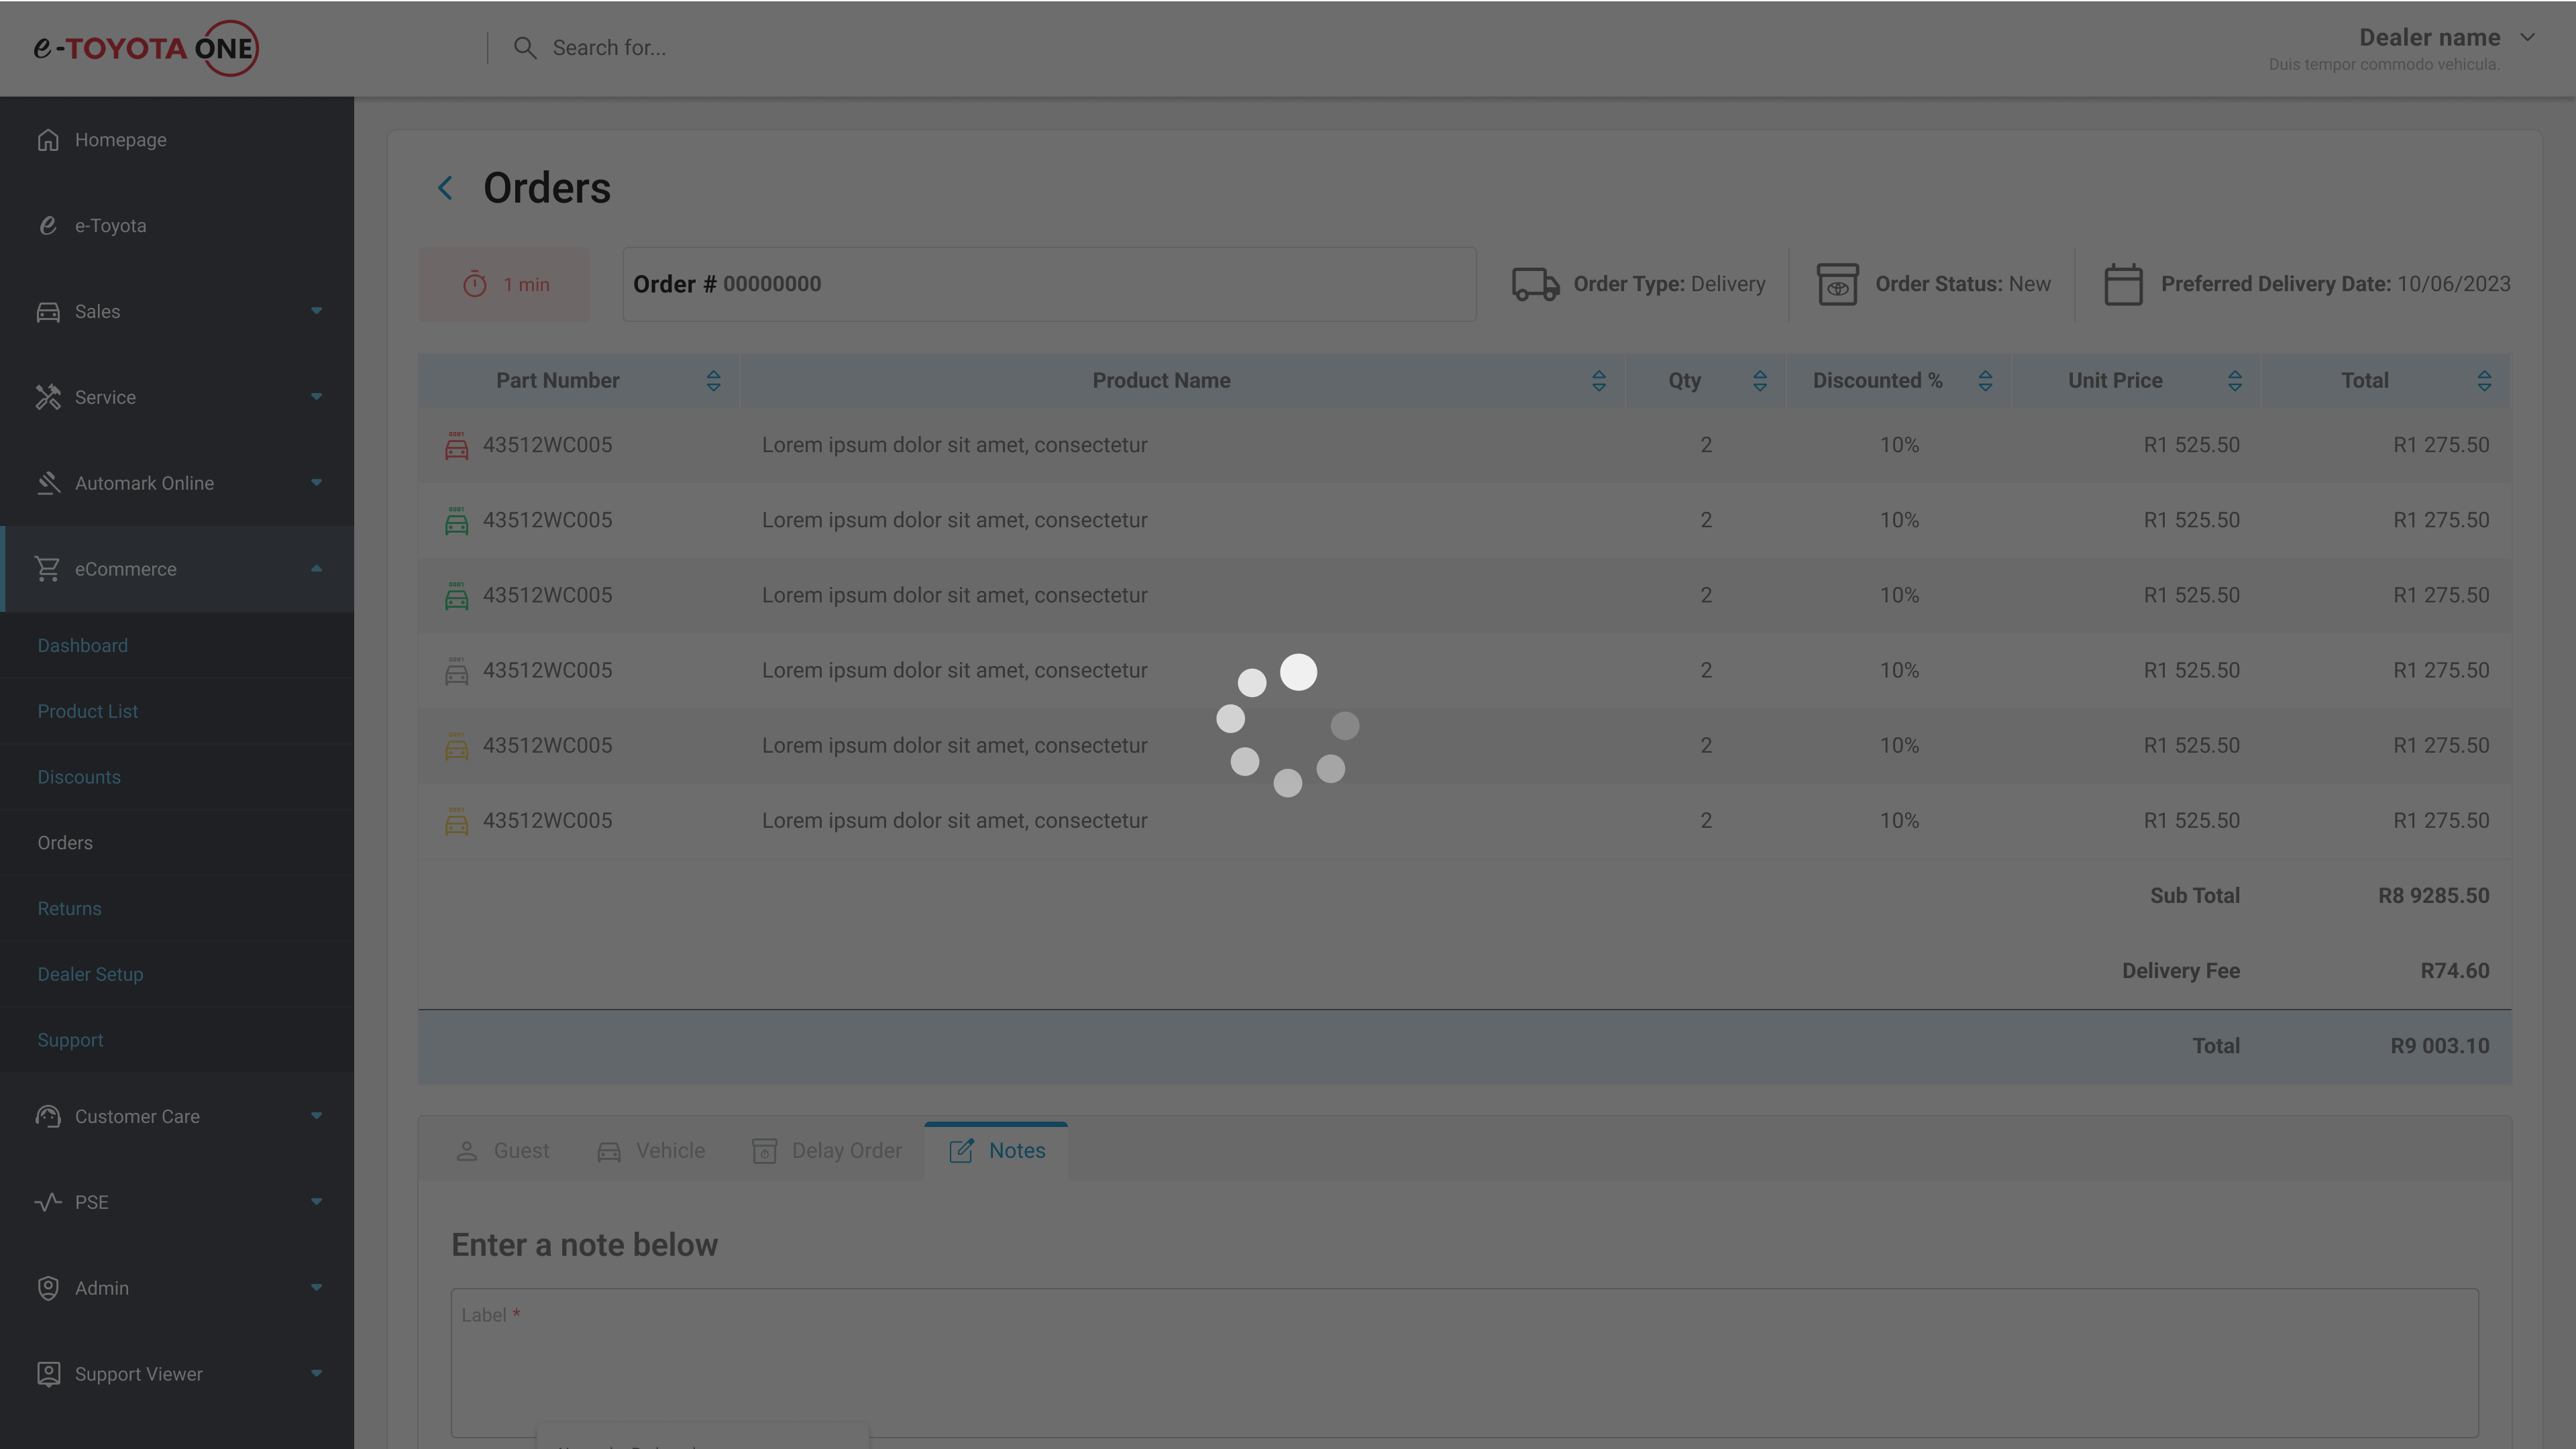The image size is (2576, 1449).
Task: Click the e-Toyota One logo
Action: point(146,48)
